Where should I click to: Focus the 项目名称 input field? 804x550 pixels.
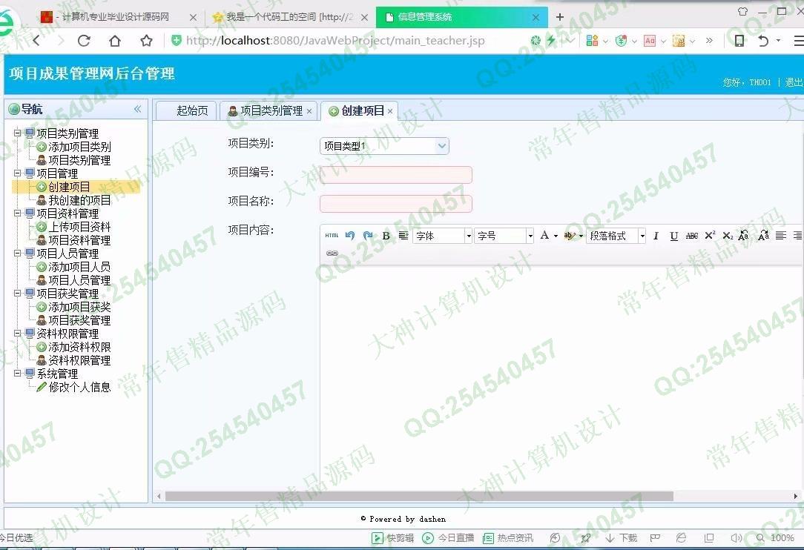point(396,204)
